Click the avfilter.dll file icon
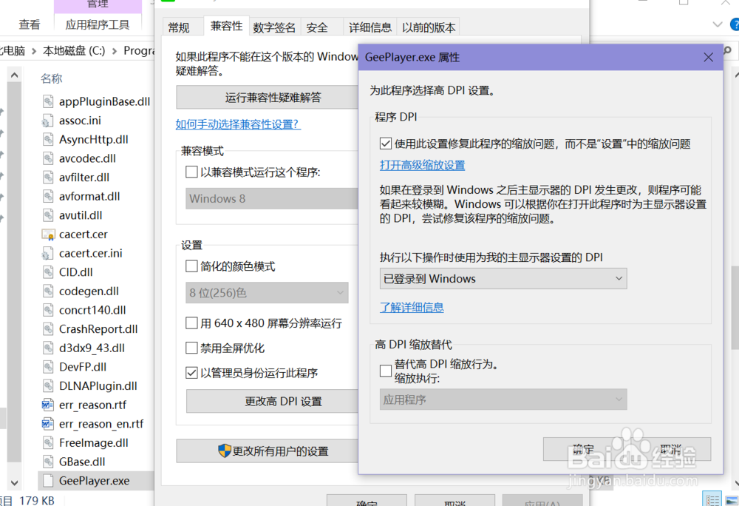The width and height of the screenshot is (739, 506). click(x=48, y=178)
